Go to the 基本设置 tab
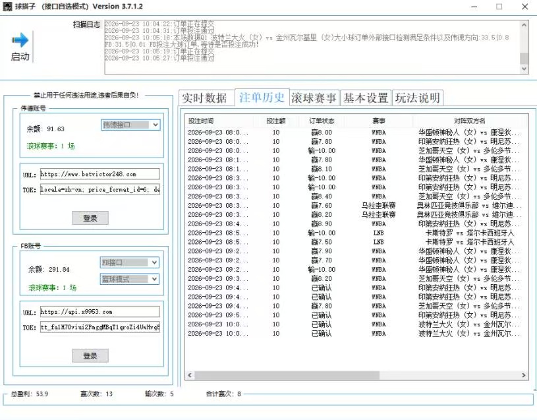Screen dimensions: 537x420 tap(366, 98)
